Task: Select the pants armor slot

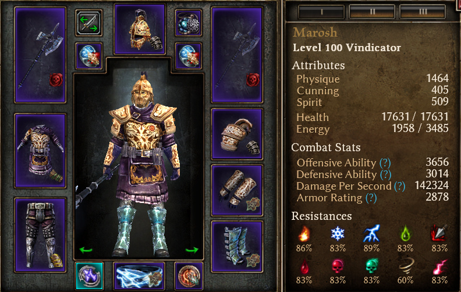Action: [40, 235]
